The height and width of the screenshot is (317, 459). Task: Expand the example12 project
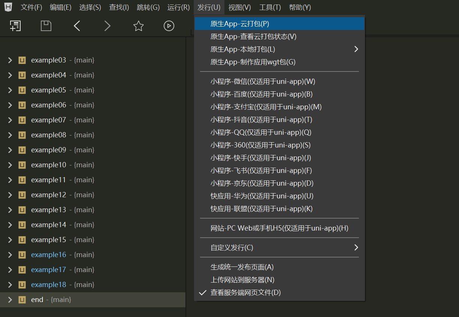(x=10, y=195)
